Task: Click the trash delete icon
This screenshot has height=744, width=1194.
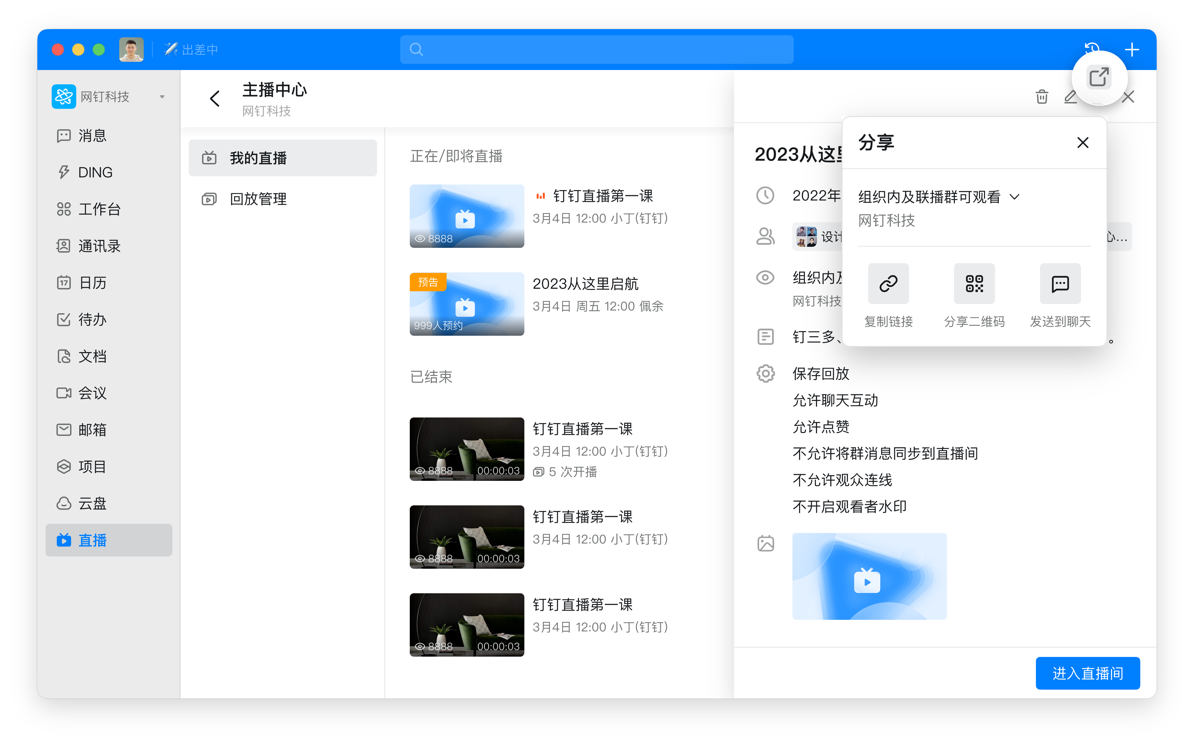Action: pyautogui.click(x=1041, y=97)
